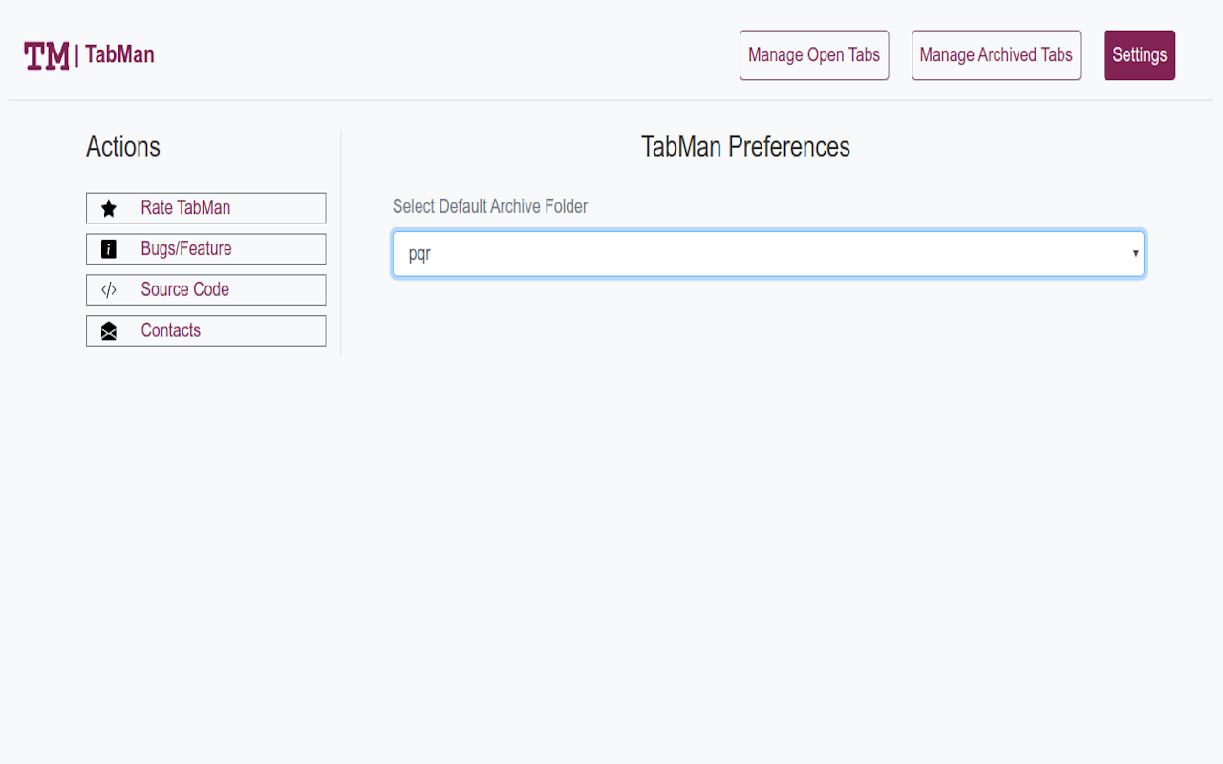Click the TabMan Preferences heading
Screen dimensions: 1223x764
click(746, 147)
